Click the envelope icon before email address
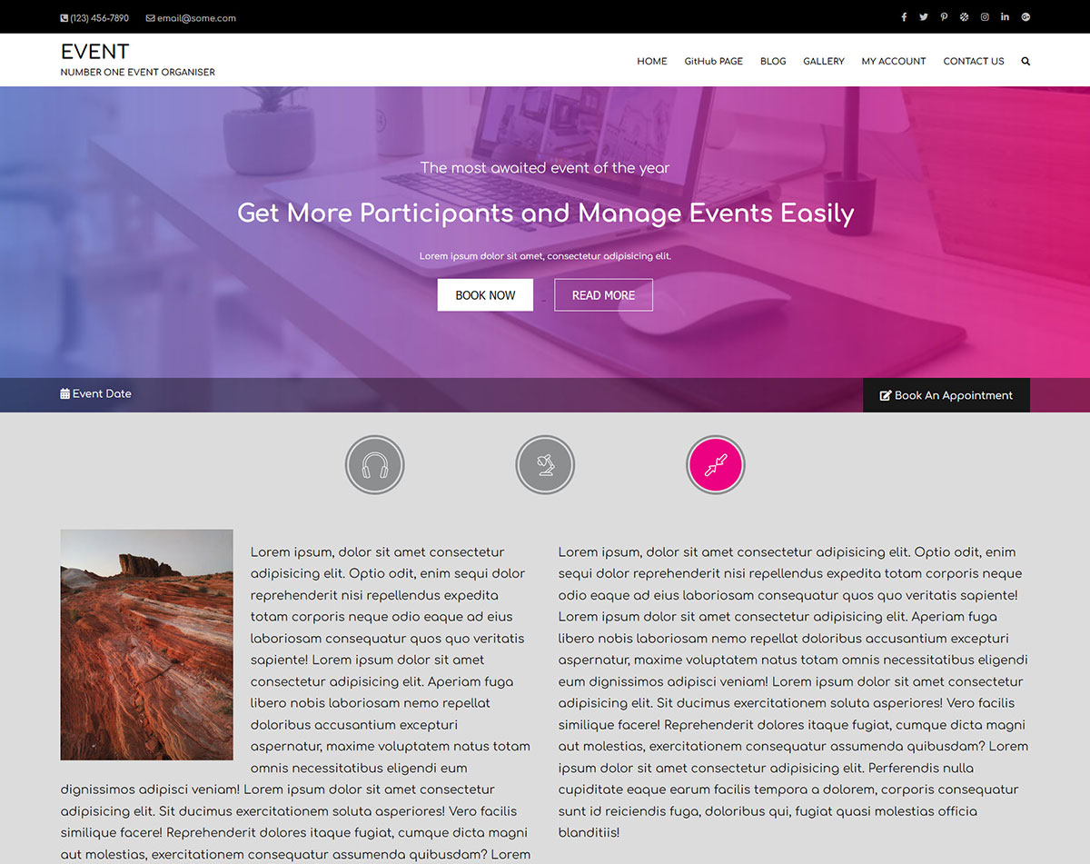Viewport: 1090px width, 864px height. [x=150, y=18]
